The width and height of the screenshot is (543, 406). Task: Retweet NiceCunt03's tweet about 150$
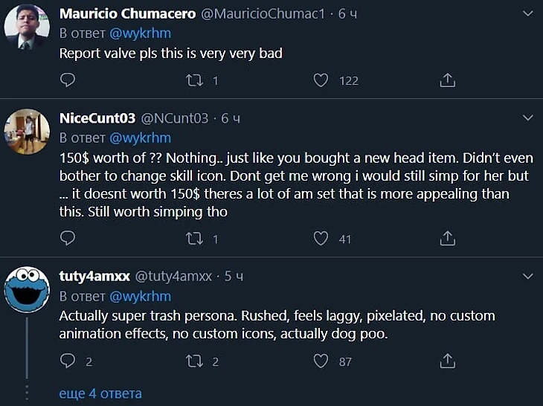click(x=195, y=238)
